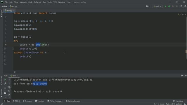Open the Refactor menu

coord(37,2)
